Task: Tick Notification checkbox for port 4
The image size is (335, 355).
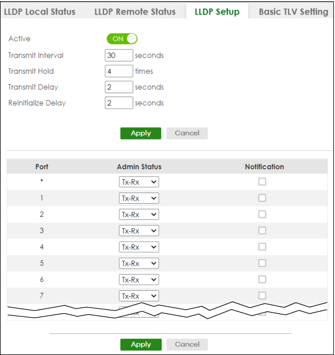Action: [262, 247]
